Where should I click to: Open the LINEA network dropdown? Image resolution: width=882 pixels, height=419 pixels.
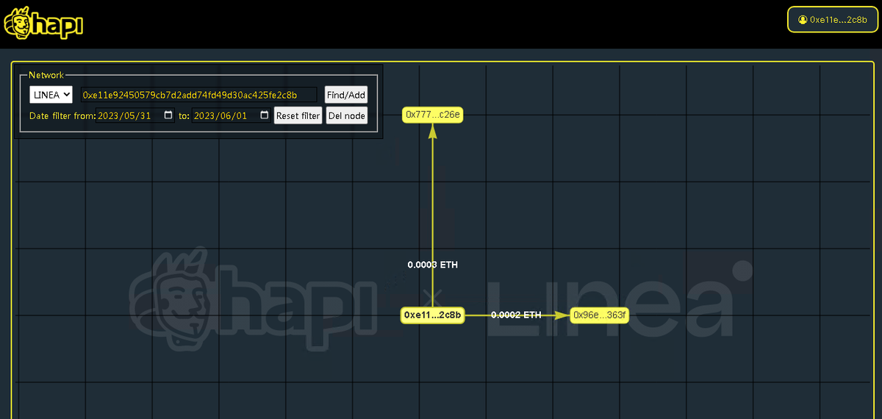coord(51,95)
